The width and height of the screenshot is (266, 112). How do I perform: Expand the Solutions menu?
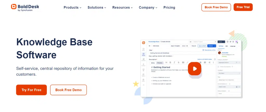pos(97,8)
